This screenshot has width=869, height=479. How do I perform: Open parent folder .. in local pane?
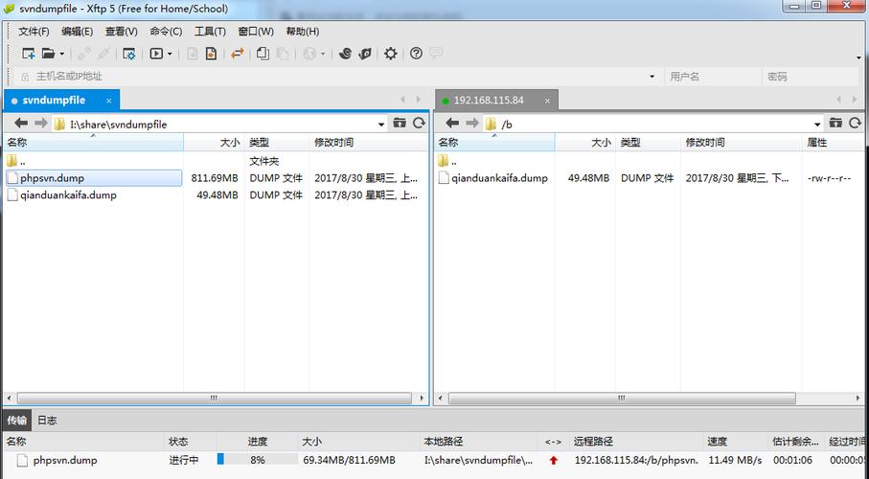pos(15,161)
